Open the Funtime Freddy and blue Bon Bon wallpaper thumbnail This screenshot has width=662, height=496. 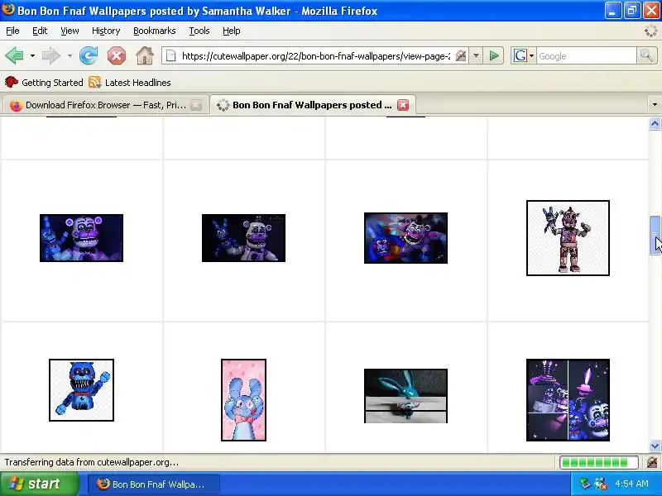(x=81, y=238)
